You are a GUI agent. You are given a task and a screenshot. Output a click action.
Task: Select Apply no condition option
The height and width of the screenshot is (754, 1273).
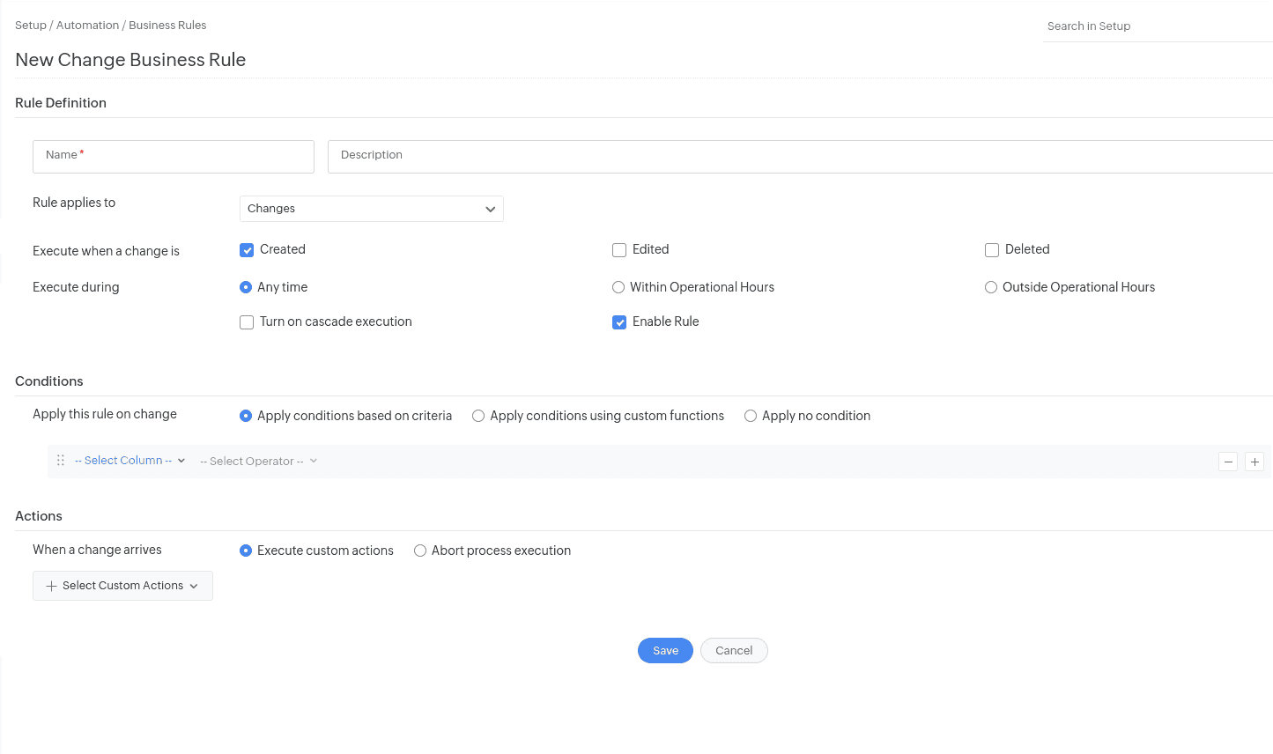[751, 416]
